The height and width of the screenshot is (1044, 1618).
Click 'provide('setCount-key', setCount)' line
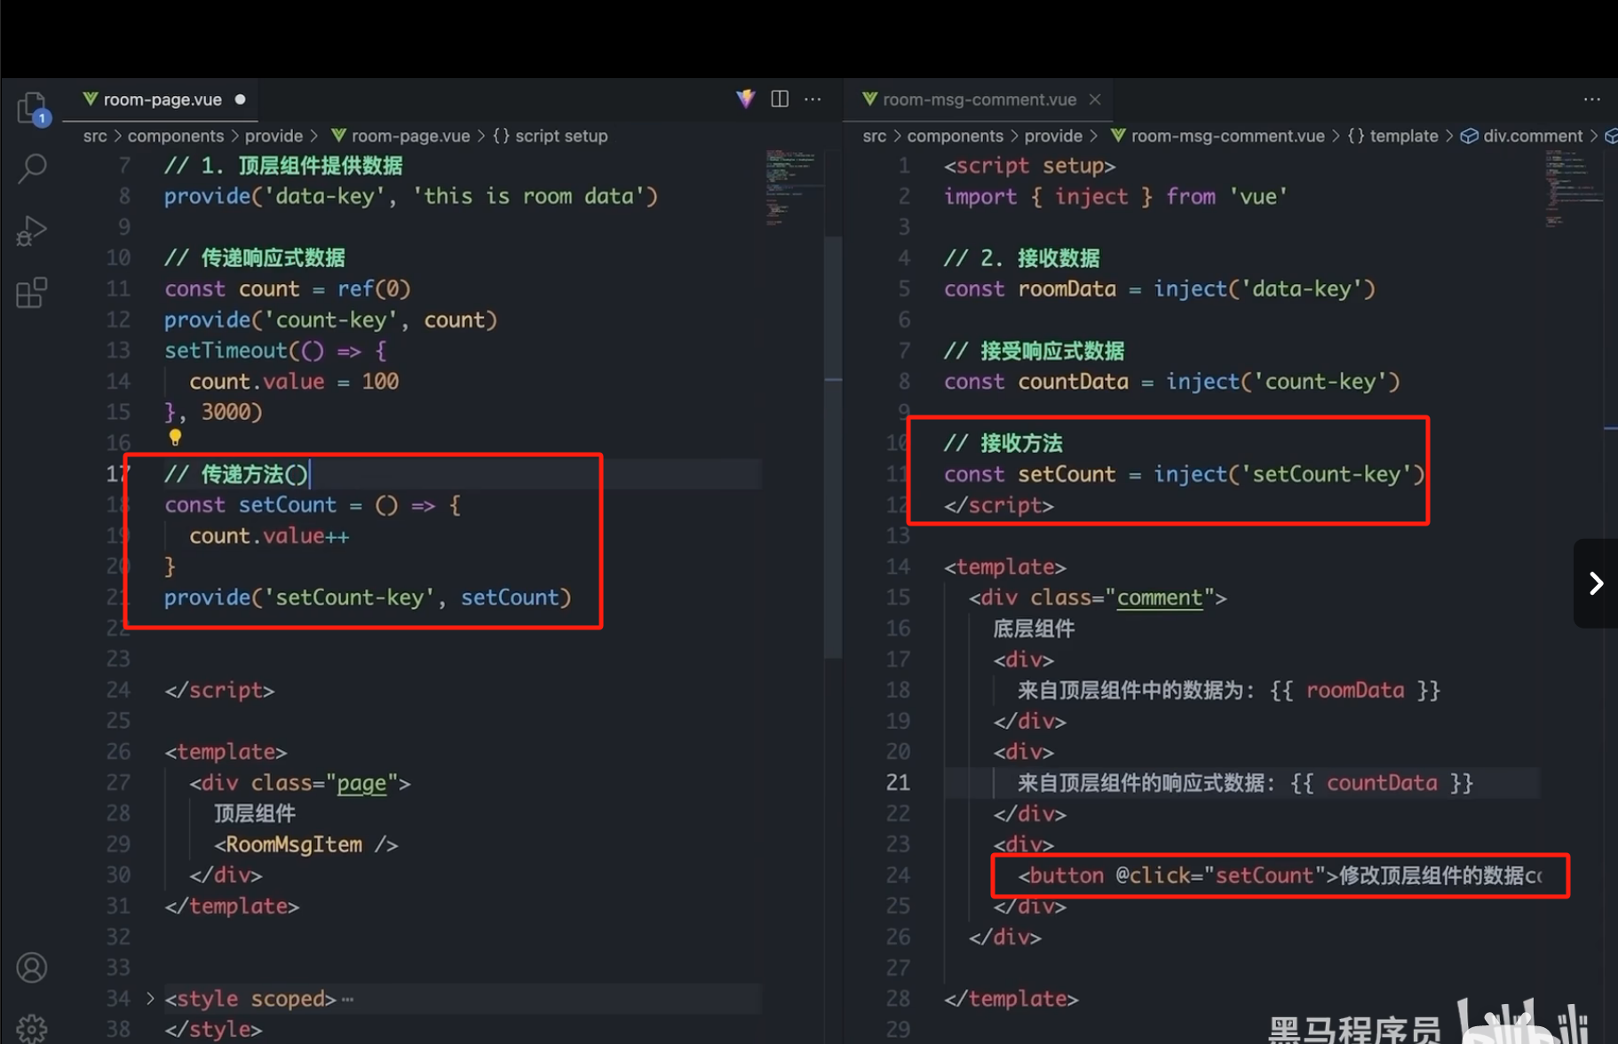point(368,597)
